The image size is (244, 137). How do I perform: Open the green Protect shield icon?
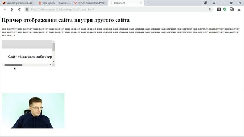pyautogui.click(x=225, y=9)
